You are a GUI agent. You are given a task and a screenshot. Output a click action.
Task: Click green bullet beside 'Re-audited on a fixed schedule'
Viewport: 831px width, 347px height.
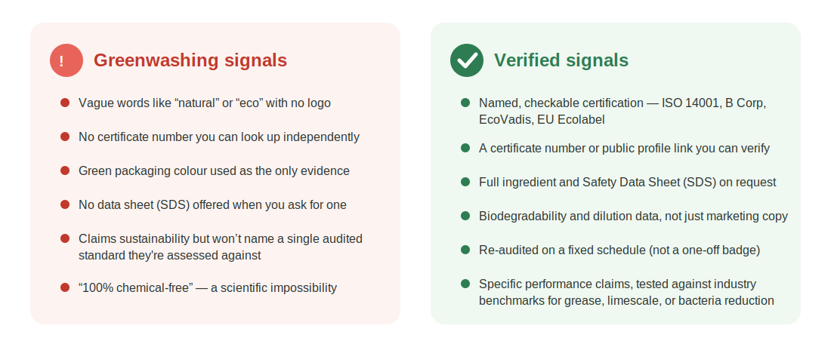click(465, 250)
